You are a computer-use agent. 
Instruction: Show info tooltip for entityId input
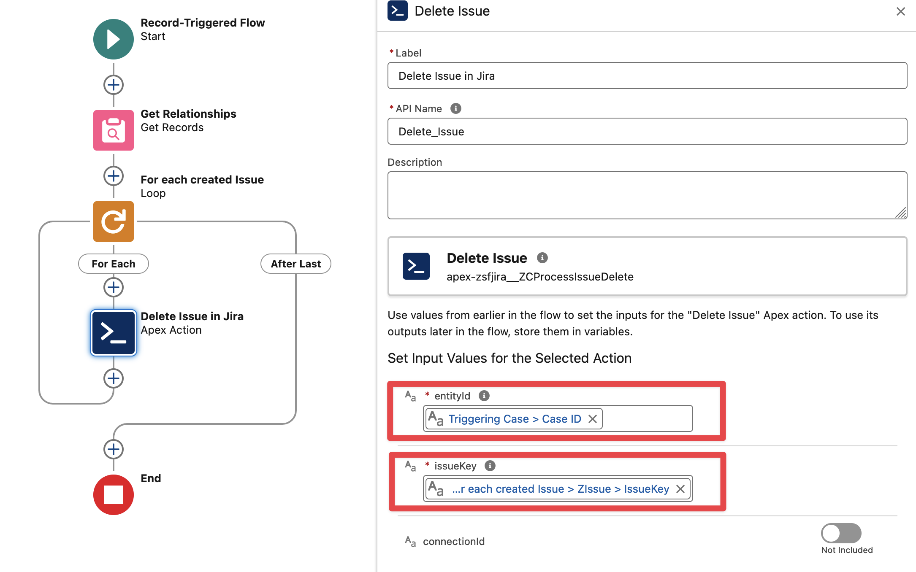coord(484,396)
